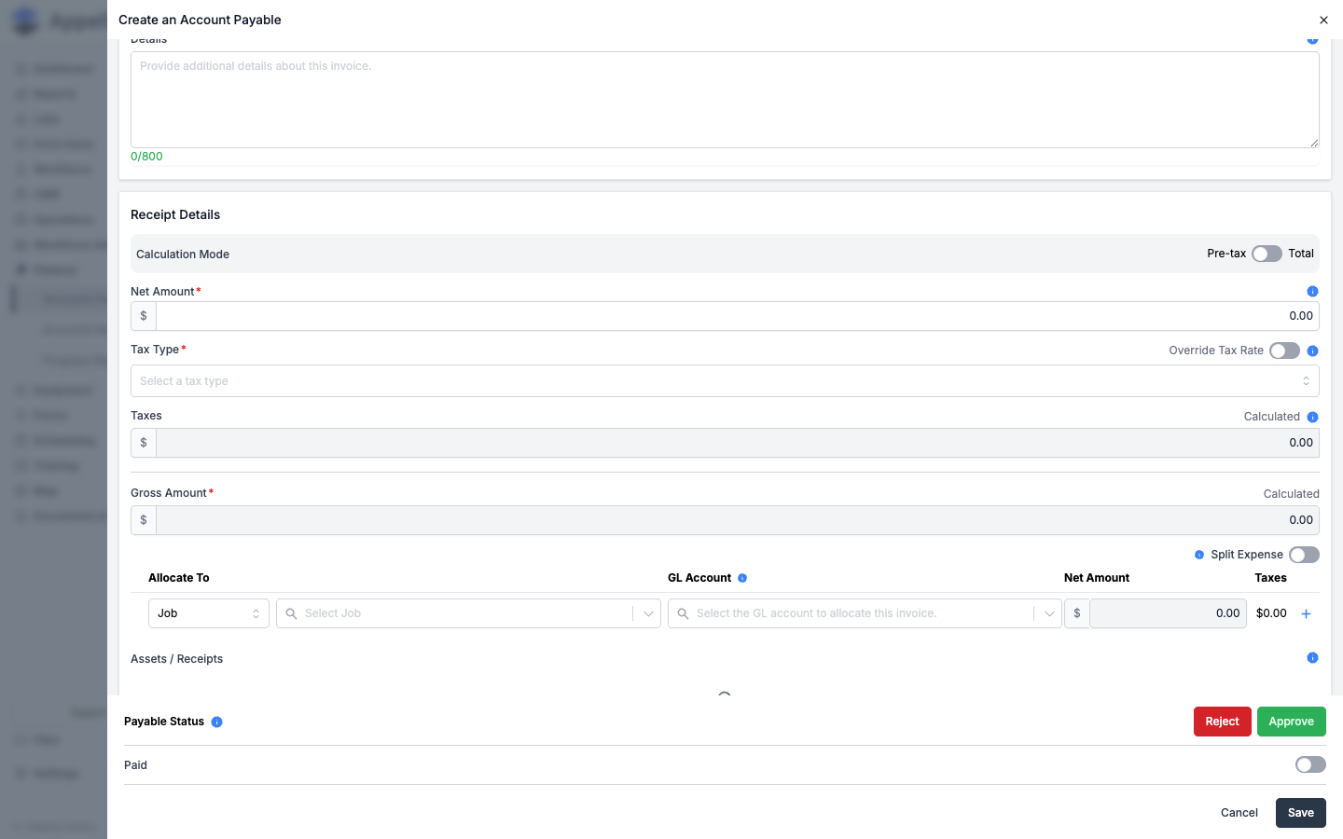The image size is (1343, 839).
Task: Change the Allocate To type from Job
Action: coord(209,613)
